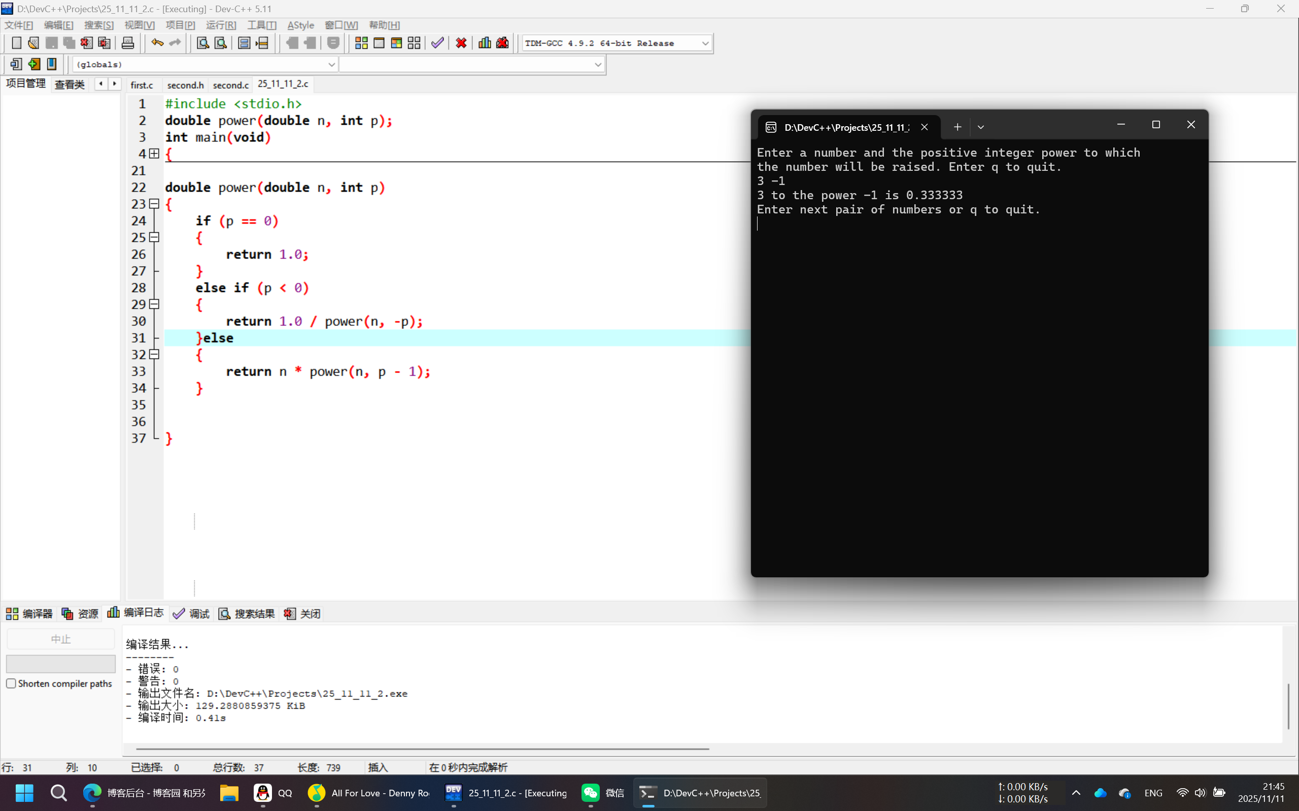
Task: Click the profile analysis bar chart icon
Action: coord(484,43)
